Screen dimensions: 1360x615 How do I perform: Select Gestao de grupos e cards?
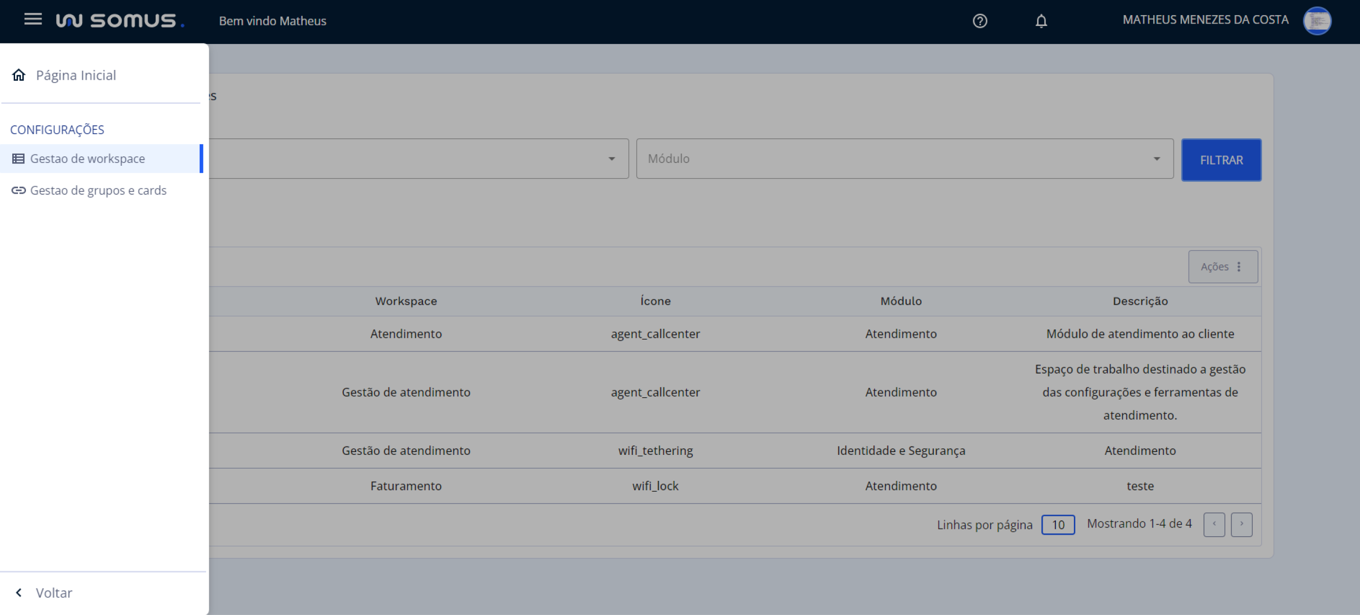[98, 190]
